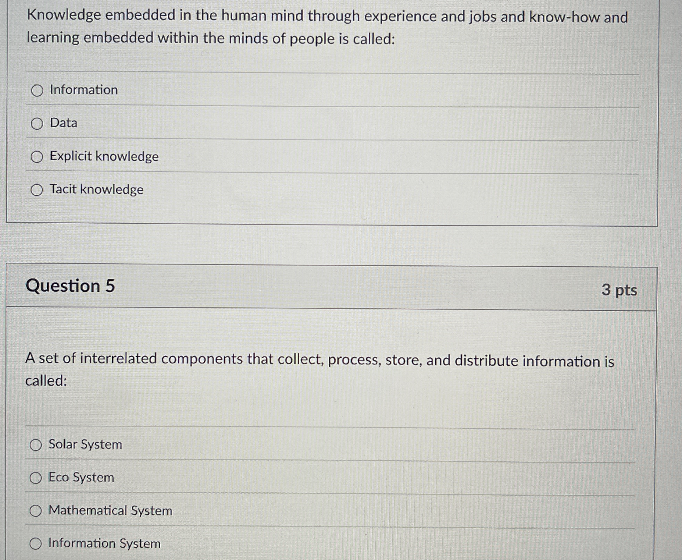Click the Information System answer text
Screen dimensions: 682x560
tap(104, 544)
